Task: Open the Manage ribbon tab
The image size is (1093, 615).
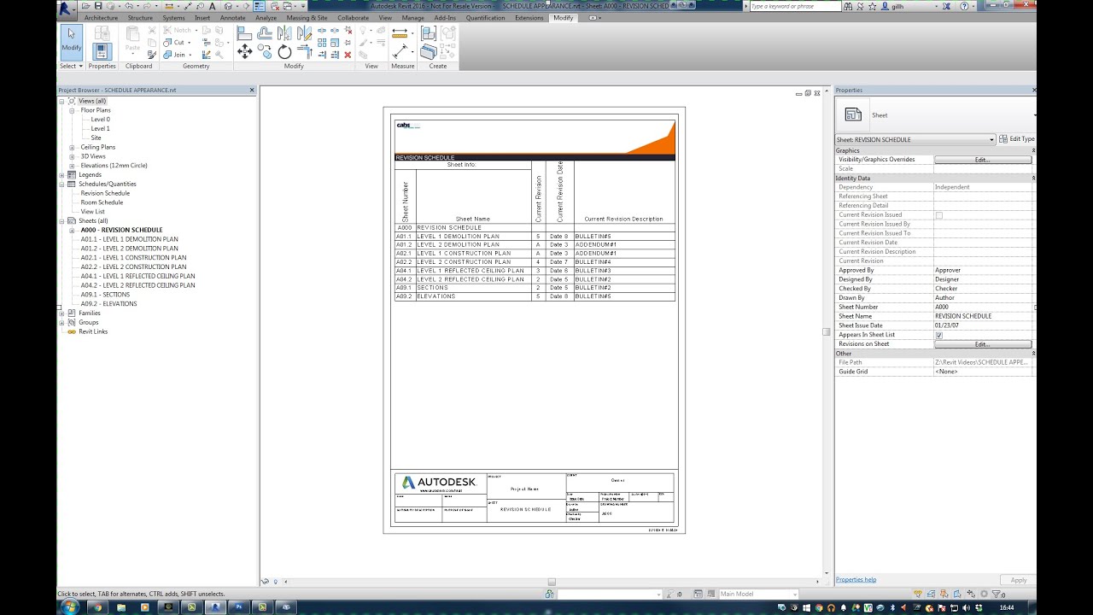Action: pyautogui.click(x=412, y=17)
